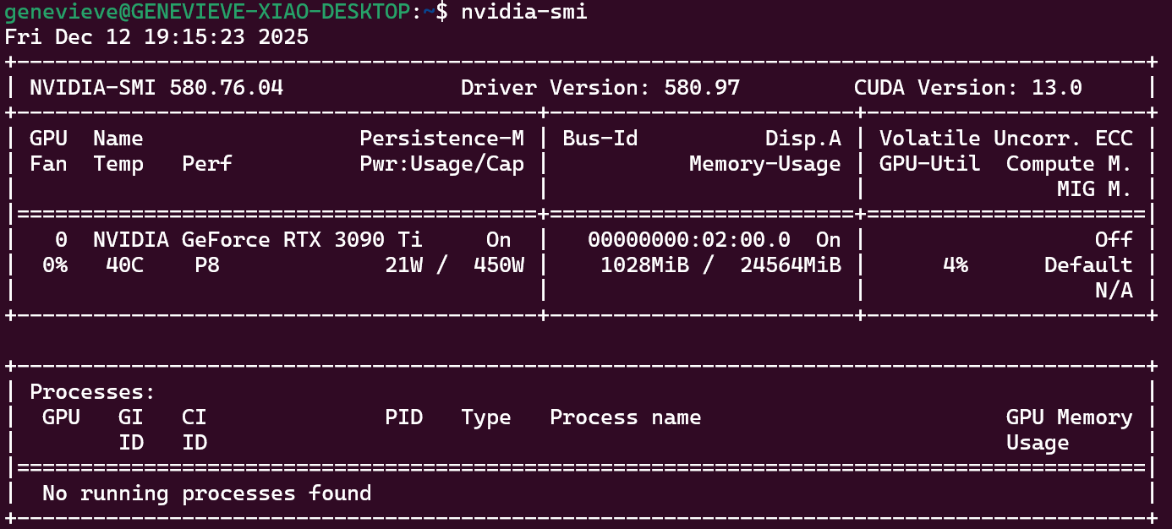Click the username genevieve@GENEVIEVE-XIAO-DESKTOP in prompt
Screen dimensions: 1172x529
point(208,12)
